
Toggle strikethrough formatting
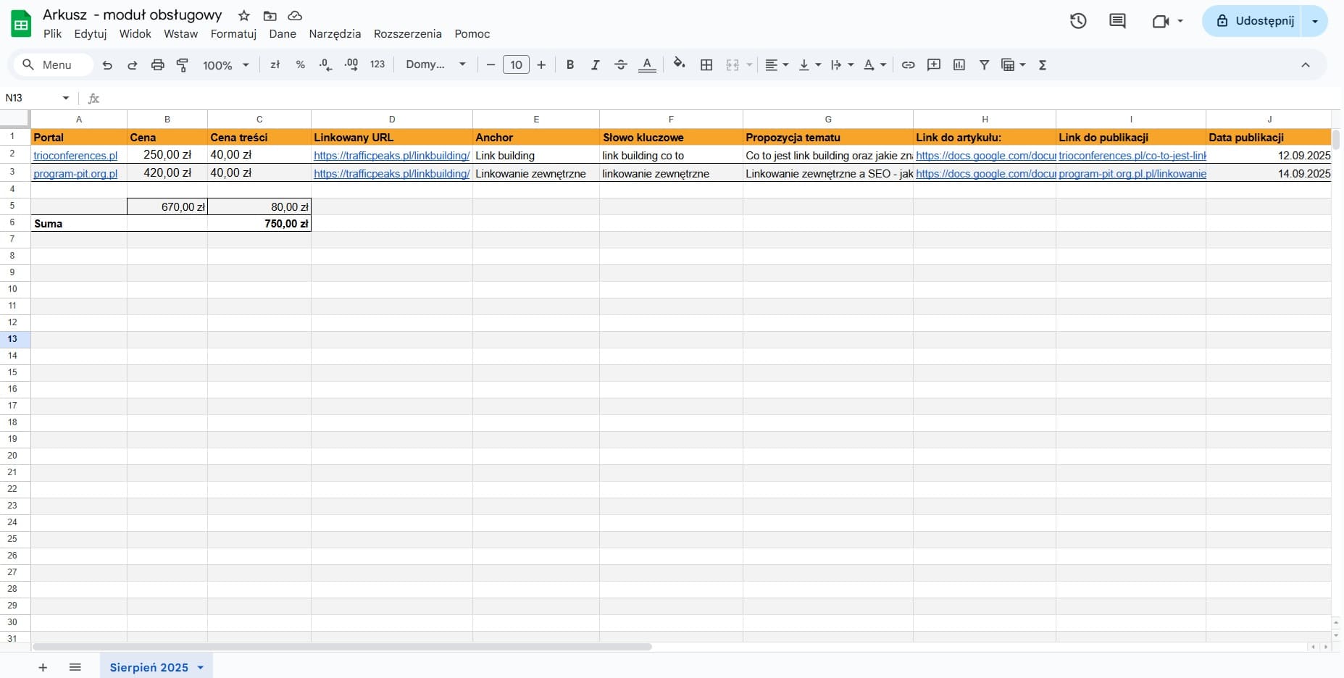click(621, 65)
